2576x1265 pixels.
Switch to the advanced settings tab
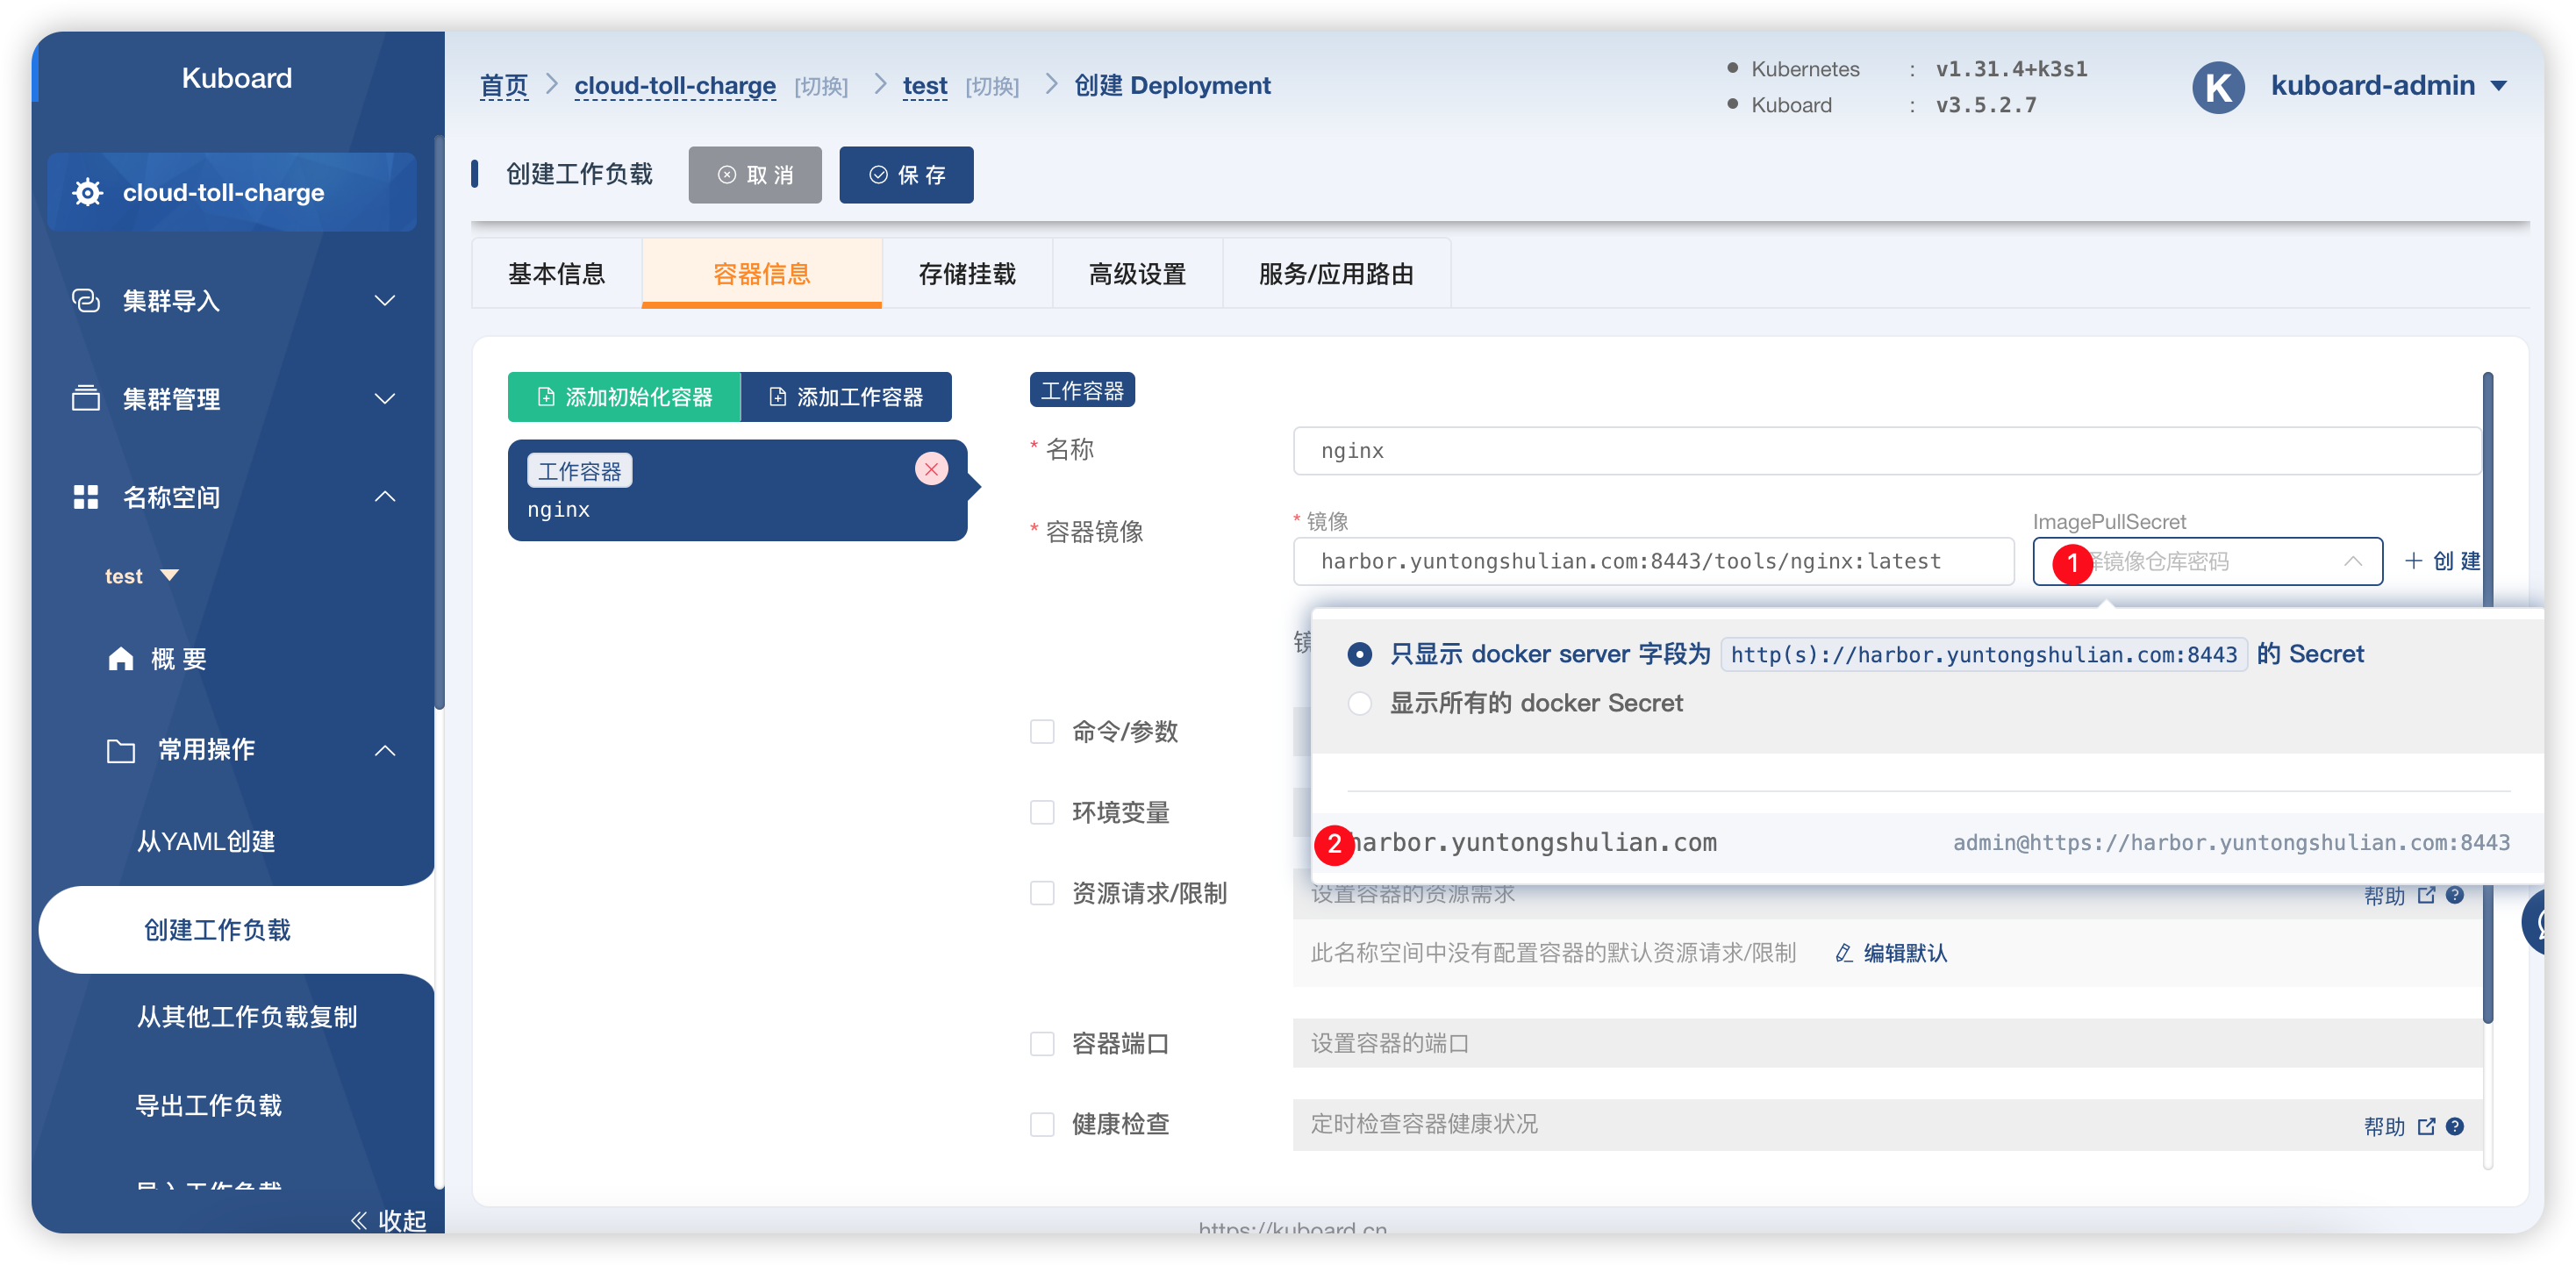(x=1137, y=273)
